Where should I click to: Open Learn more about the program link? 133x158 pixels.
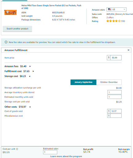tap(66, 156)
